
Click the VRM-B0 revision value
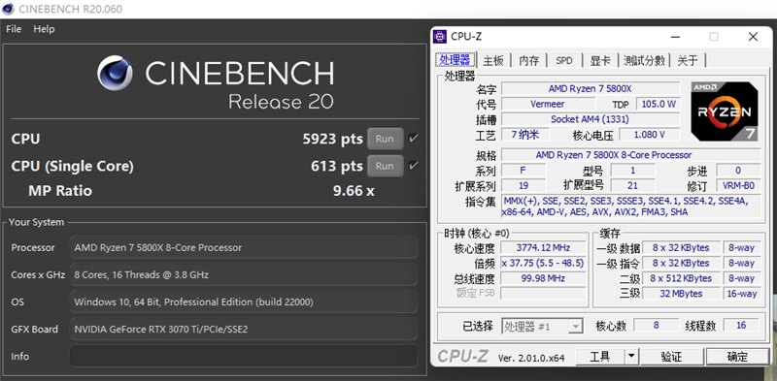pyautogui.click(x=738, y=185)
